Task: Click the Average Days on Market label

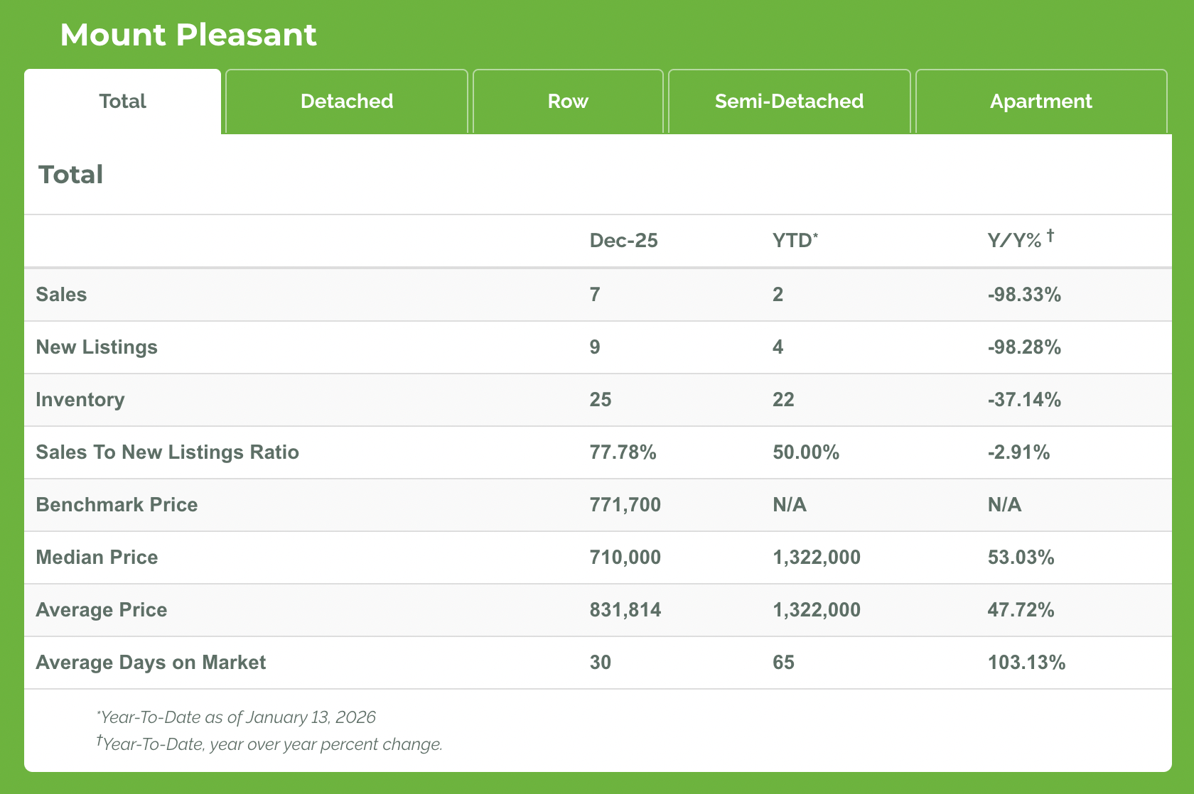Action: pos(151,663)
